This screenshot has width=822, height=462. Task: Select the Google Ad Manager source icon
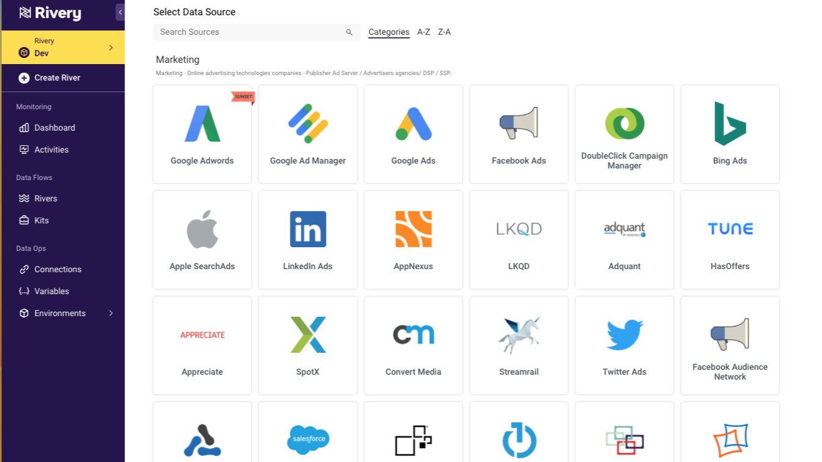pyautogui.click(x=308, y=124)
